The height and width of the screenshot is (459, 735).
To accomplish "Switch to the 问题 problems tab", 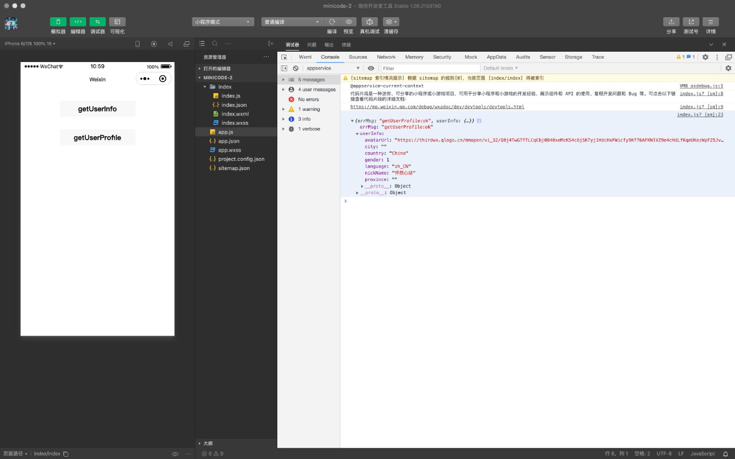I will [312, 44].
